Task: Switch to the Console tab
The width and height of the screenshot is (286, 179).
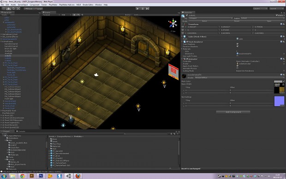Action: (x=21, y=131)
